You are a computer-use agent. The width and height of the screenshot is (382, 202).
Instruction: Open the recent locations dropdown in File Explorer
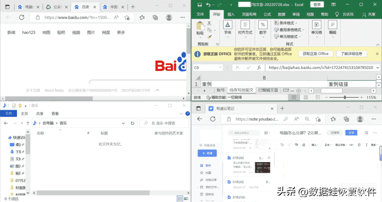pos(22,123)
